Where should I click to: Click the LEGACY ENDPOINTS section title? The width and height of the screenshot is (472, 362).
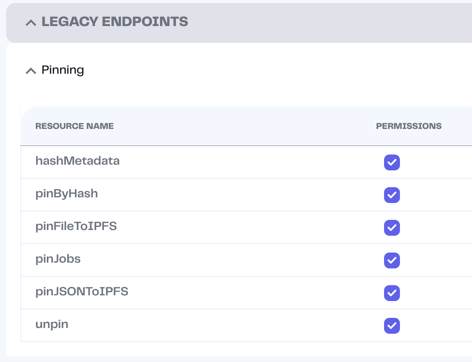114,22
